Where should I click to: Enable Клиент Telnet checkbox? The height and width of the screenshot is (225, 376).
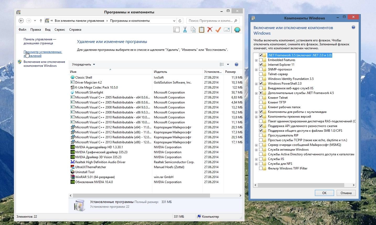tap(261, 98)
